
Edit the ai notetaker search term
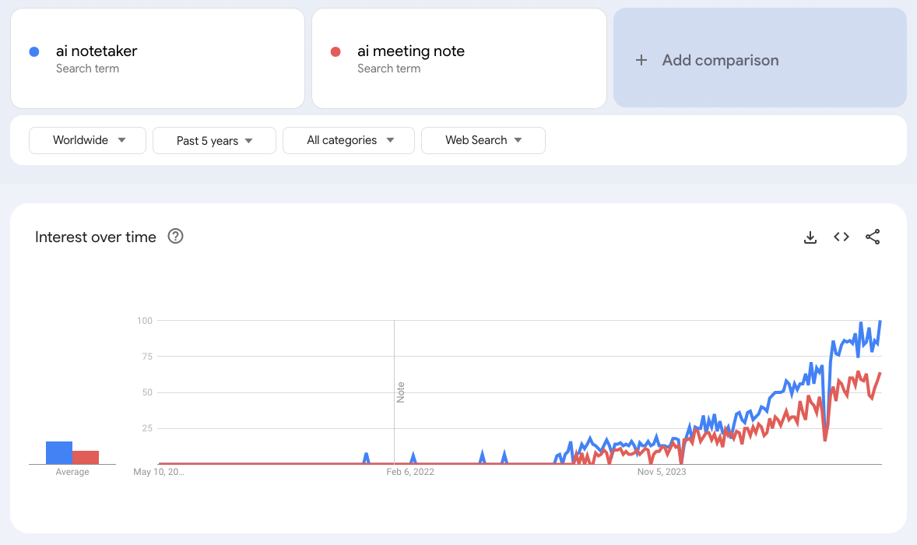[x=97, y=51]
